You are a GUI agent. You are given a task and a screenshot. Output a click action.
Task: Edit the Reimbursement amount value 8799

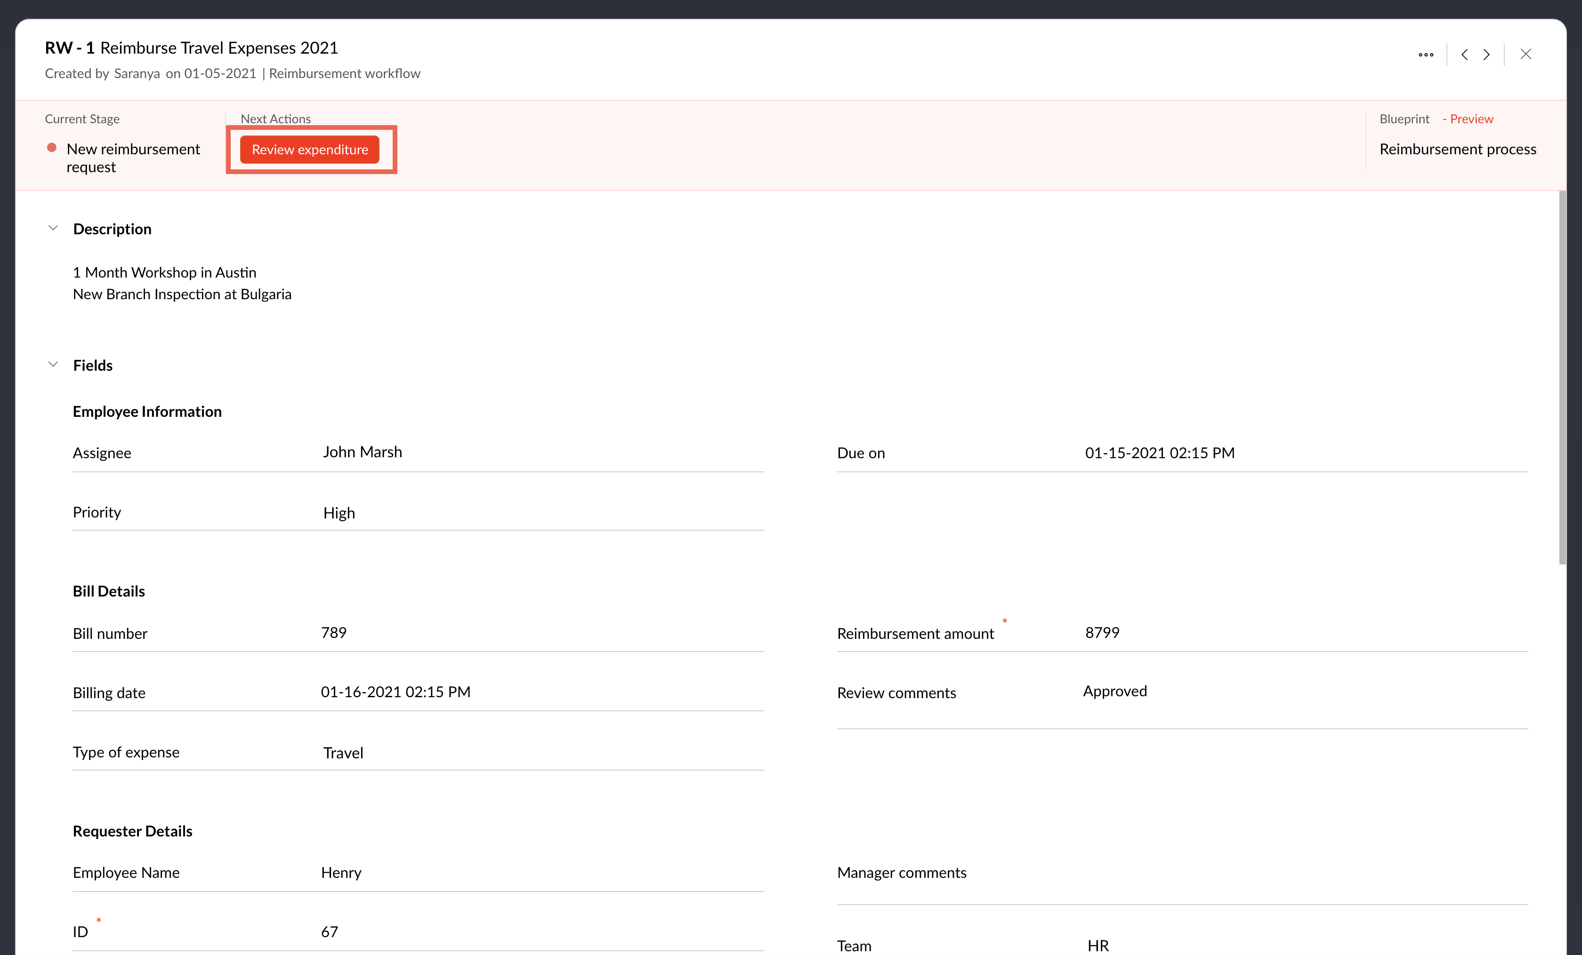1102,633
